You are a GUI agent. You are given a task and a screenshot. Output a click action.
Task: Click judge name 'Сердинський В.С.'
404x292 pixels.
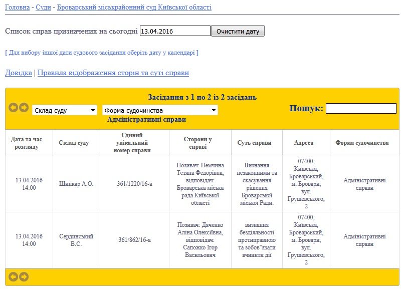click(76, 240)
